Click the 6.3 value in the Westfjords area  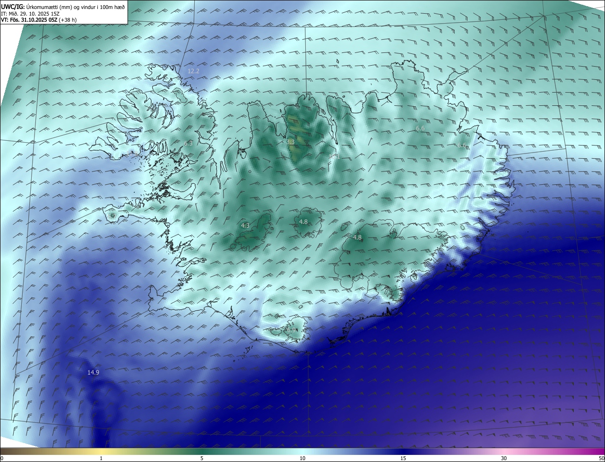188,143
